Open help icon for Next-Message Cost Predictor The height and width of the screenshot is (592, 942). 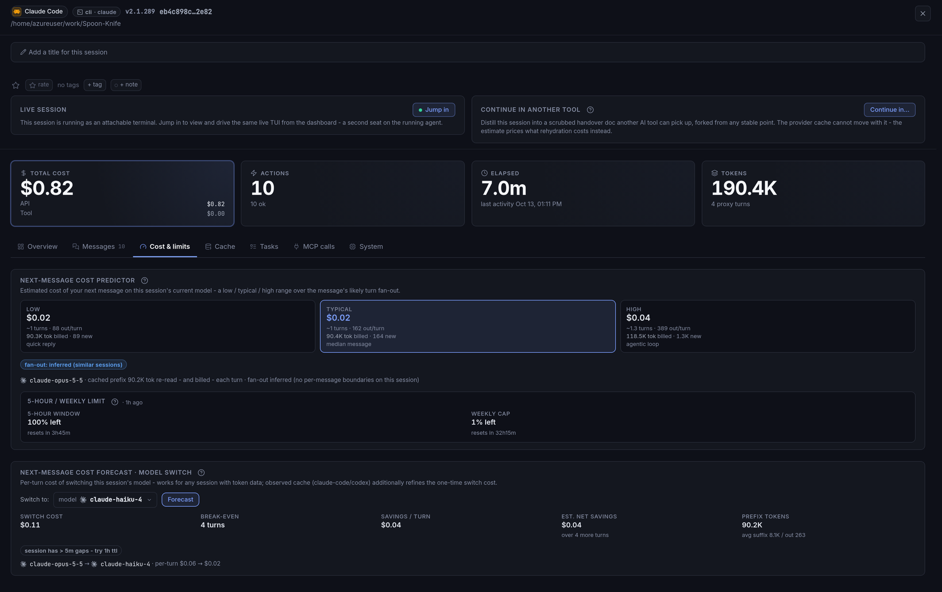pos(144,281)
